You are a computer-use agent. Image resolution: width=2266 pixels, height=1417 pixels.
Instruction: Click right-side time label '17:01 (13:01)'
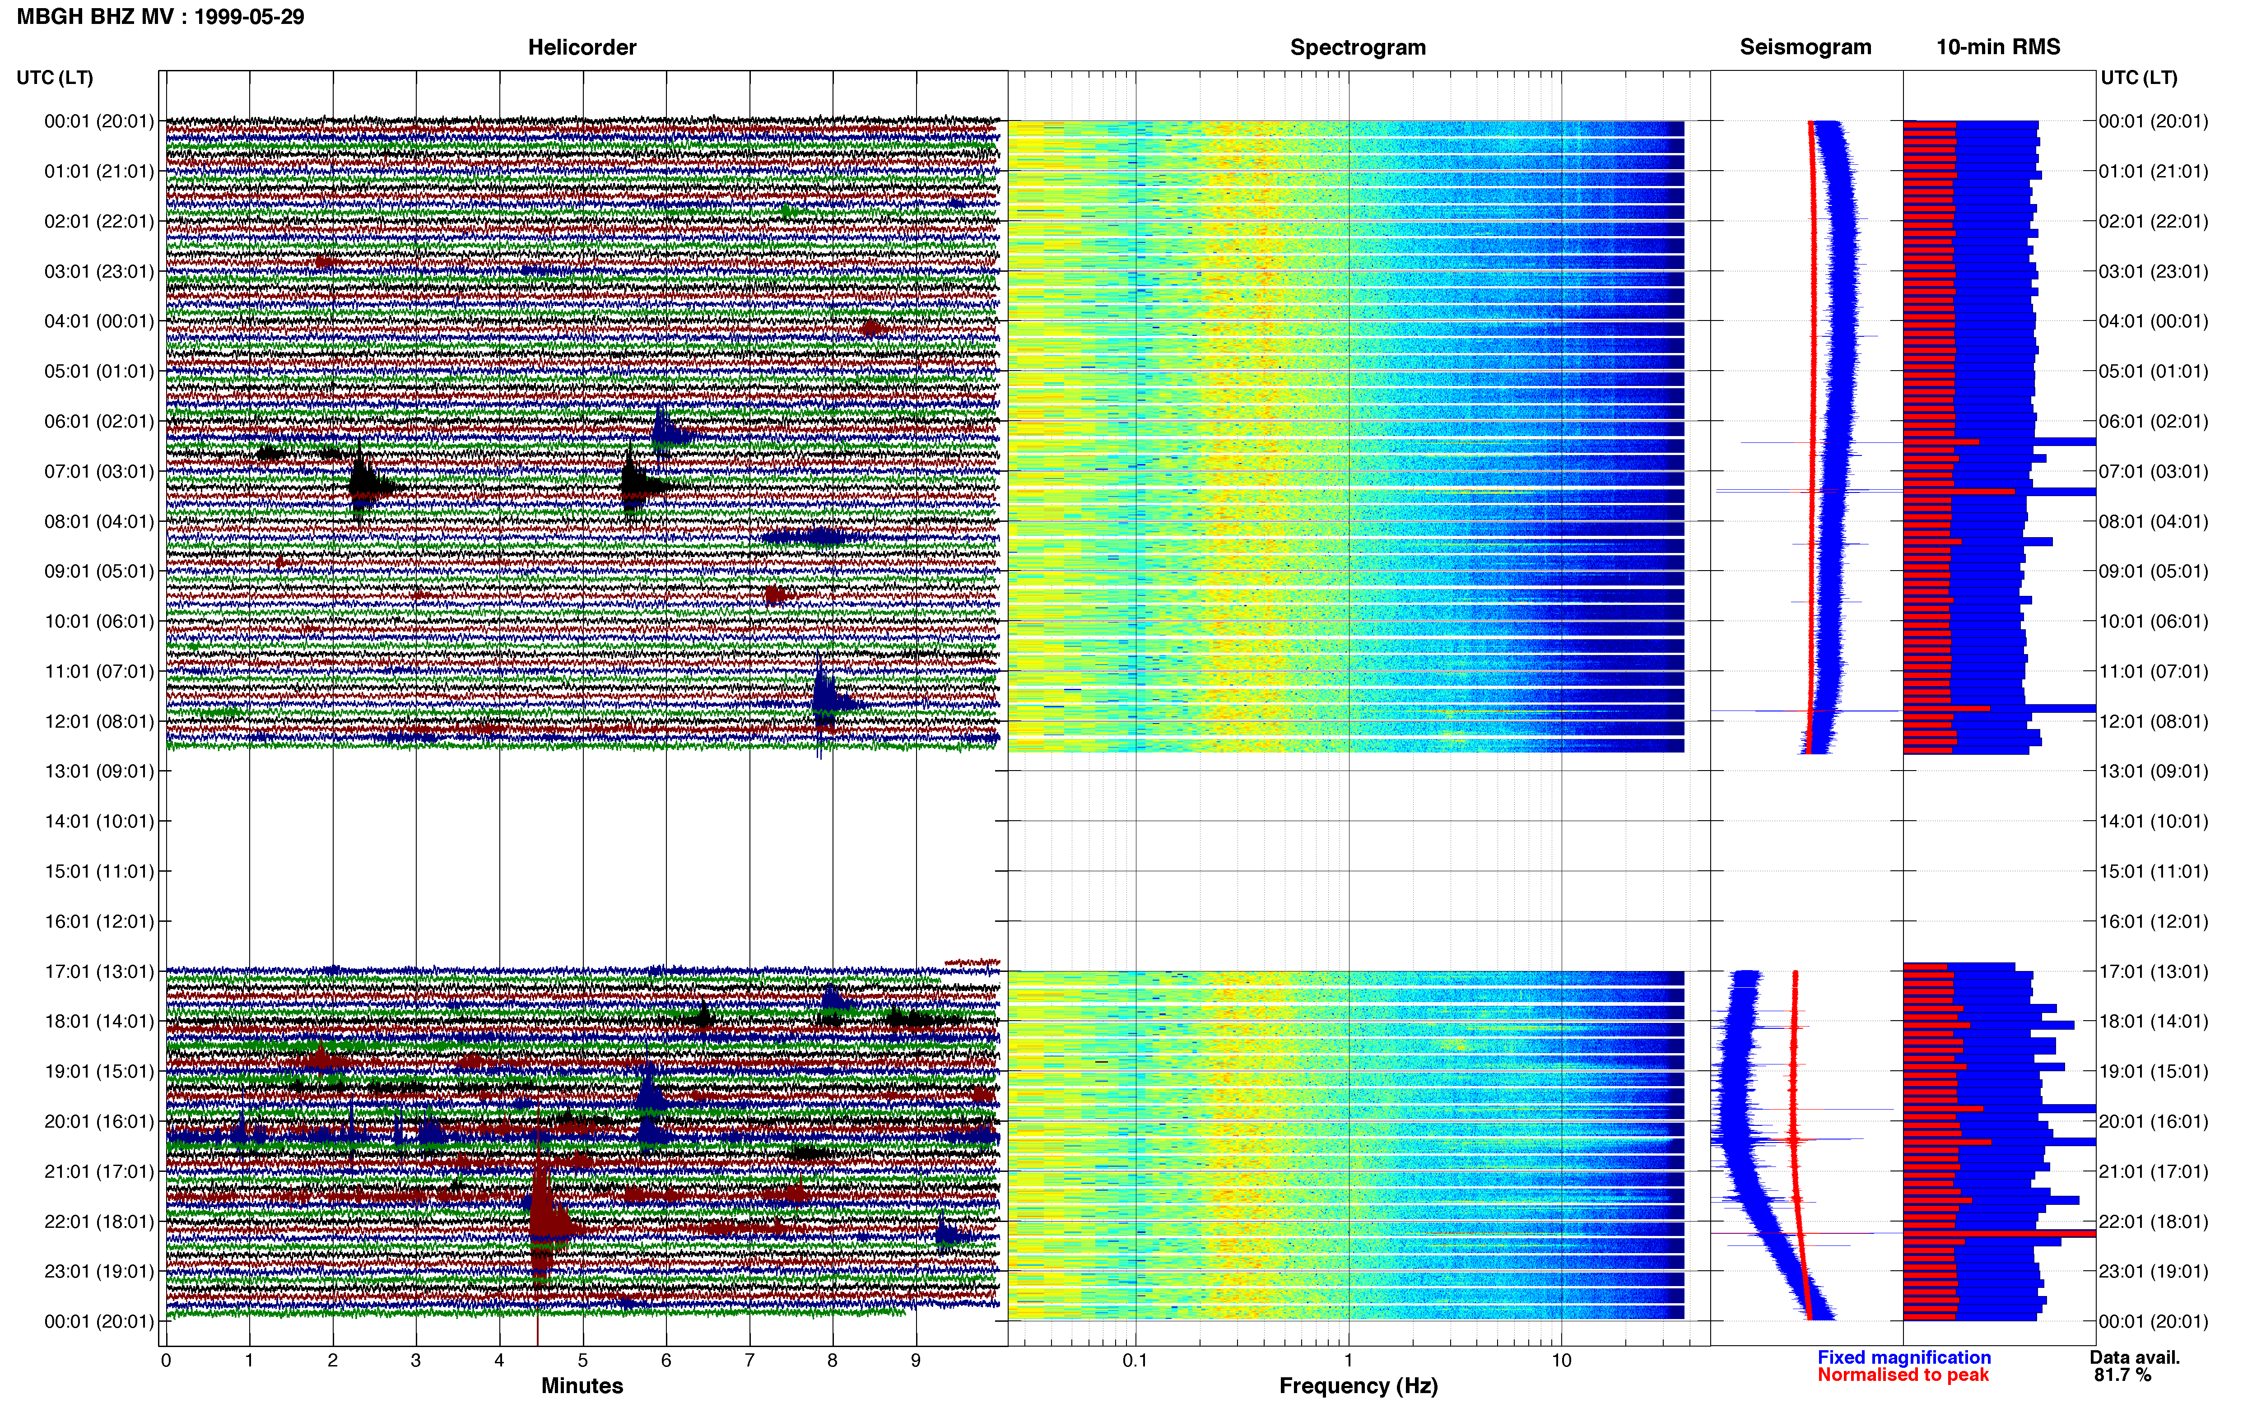[2154, 972]
